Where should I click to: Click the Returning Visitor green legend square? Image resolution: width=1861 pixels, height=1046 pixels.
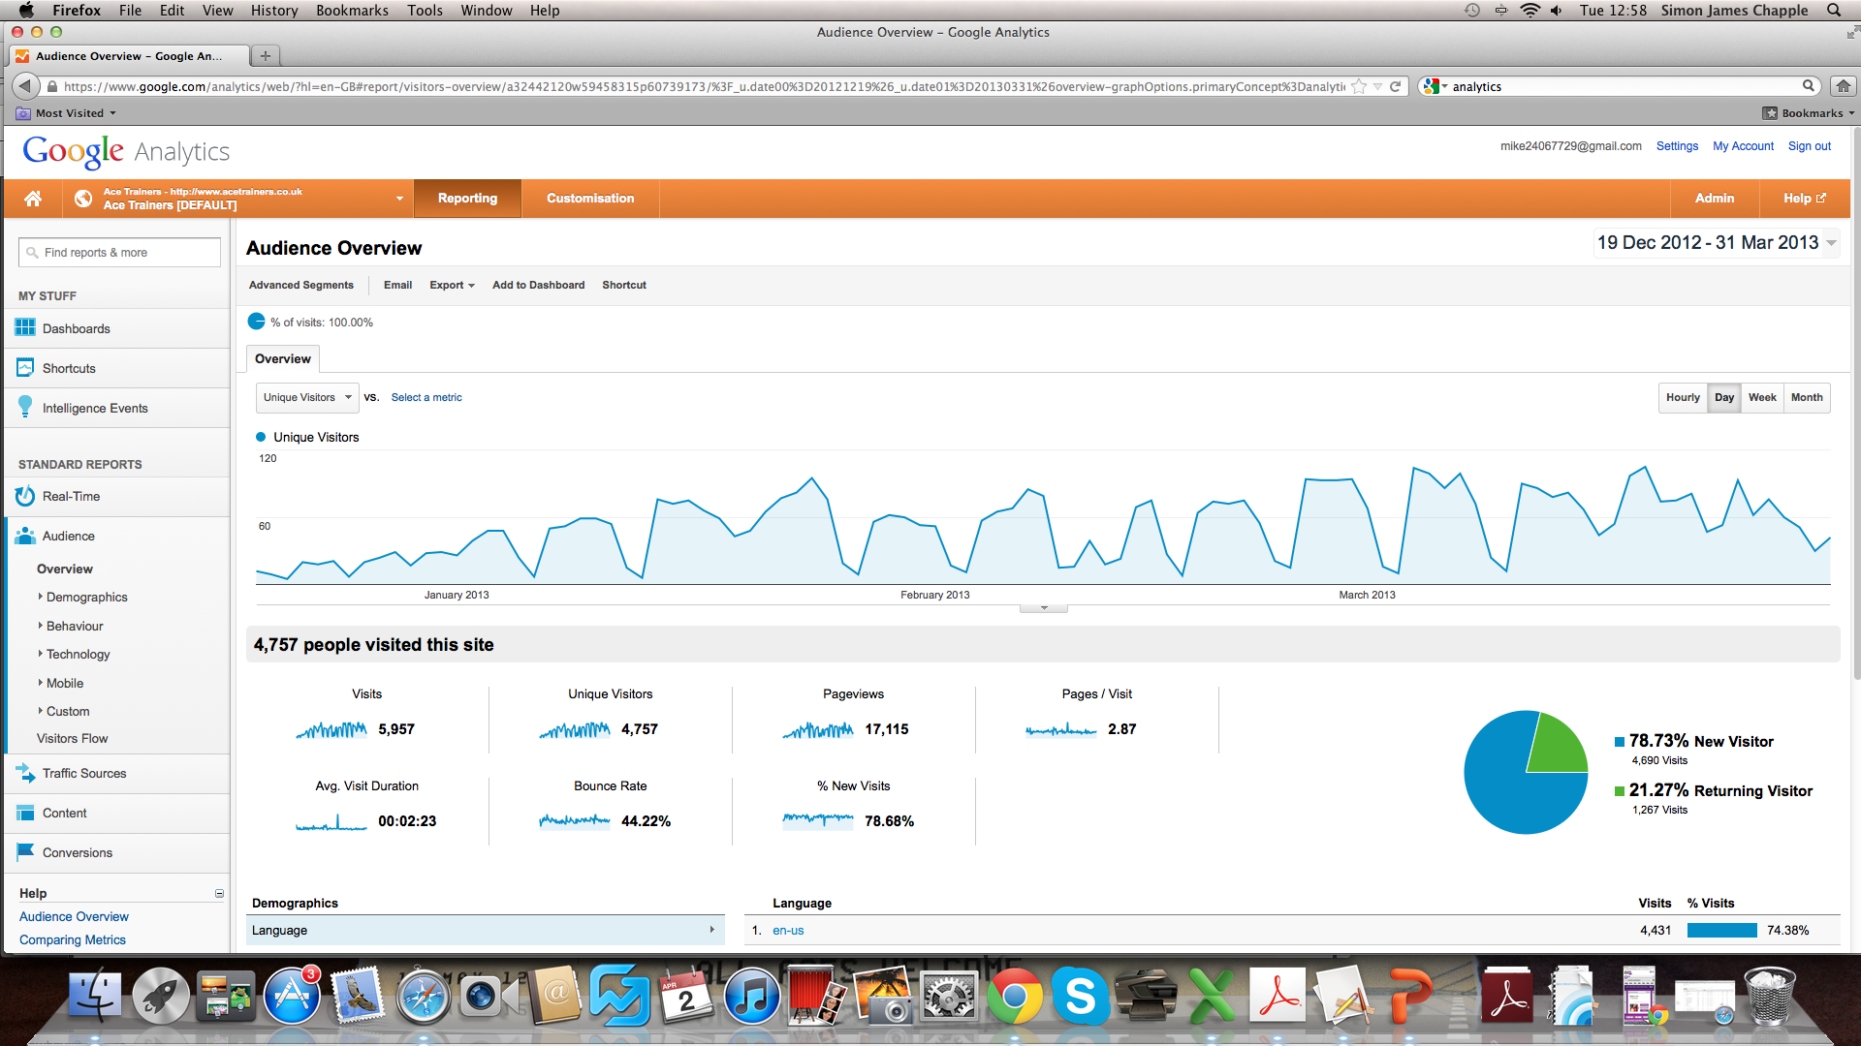tap(1619, 791)
